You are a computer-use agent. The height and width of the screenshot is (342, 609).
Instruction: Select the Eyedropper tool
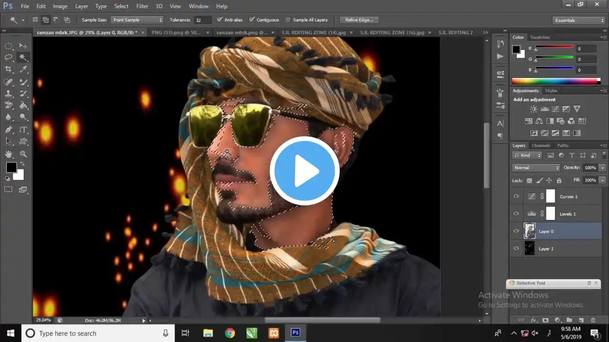23,69
